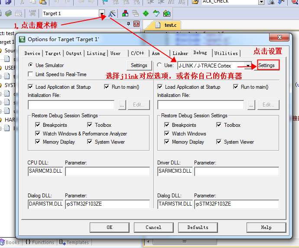Click the magic wand Options for Target icon

click(x=112, y=13)
